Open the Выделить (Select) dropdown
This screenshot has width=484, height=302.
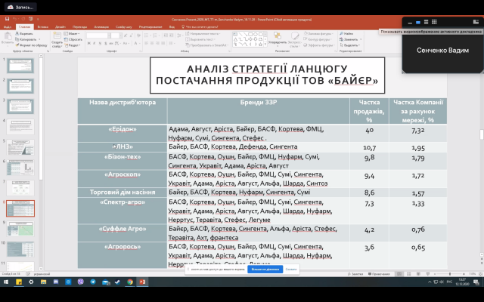click(349, 46)
